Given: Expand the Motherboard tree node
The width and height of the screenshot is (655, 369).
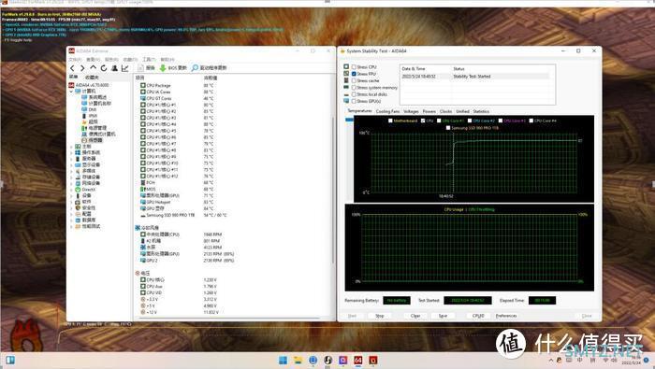Looking at the screenshot, I should click(71, 147).
